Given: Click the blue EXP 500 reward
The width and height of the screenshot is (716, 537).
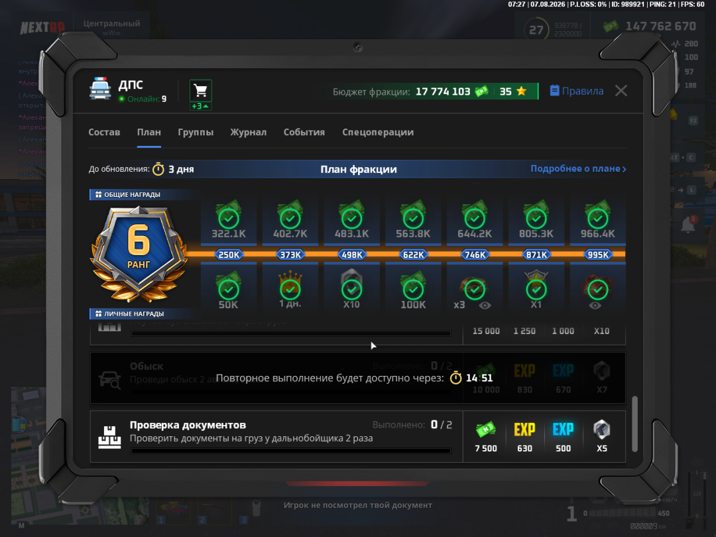Looking at the screenshot, I should pos(563,429).
